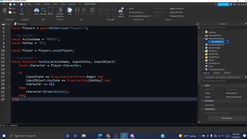Screen dimensions: 247x139
Task: Collapse the Behavior properties section
Action: pos(203,101)
